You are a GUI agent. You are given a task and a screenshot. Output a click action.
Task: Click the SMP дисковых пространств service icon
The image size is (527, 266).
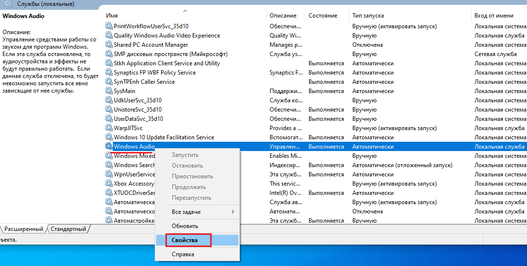pos(109,54)
